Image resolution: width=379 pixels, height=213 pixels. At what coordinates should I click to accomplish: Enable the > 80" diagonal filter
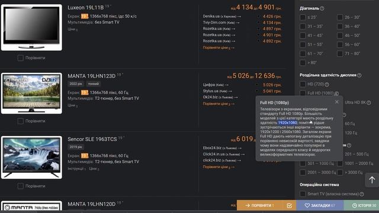point(303,63)
